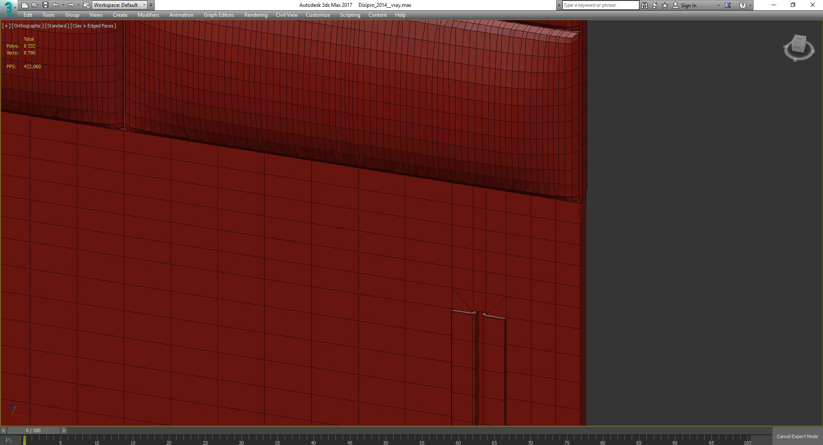Open the Project Folder icon
The width and height of the screenshot is (823, 445).
point(86,5)
